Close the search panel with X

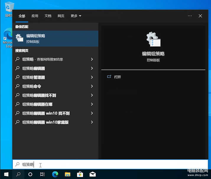point(200,16)
